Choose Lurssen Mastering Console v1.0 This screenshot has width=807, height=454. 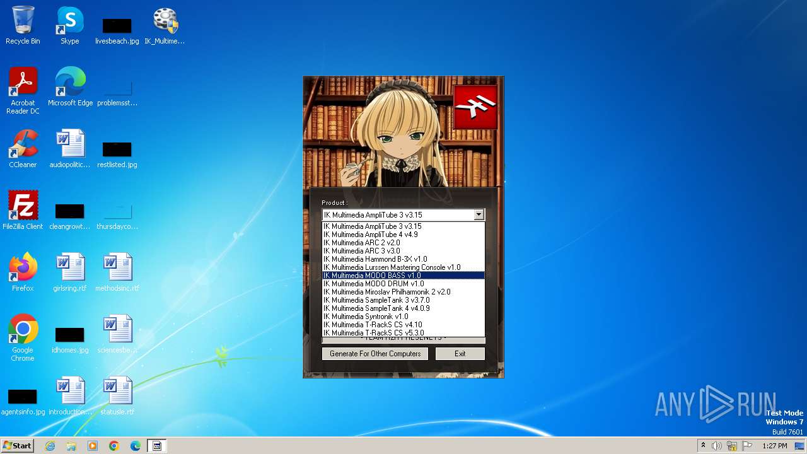403,267
